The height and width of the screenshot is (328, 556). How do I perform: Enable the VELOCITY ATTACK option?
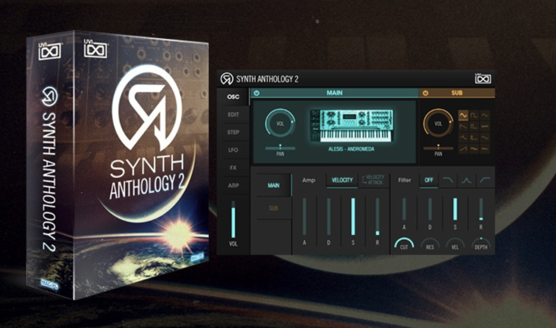374,180
